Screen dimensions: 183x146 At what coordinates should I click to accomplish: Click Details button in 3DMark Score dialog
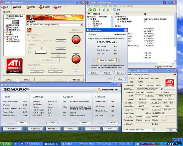click(94, 73)
